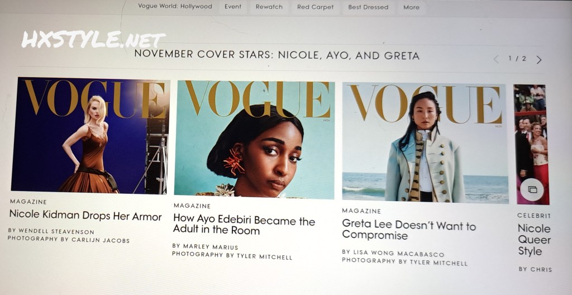Click author Wendell Steavenson byline
572x295 pixels.
[x=51, y=231]
